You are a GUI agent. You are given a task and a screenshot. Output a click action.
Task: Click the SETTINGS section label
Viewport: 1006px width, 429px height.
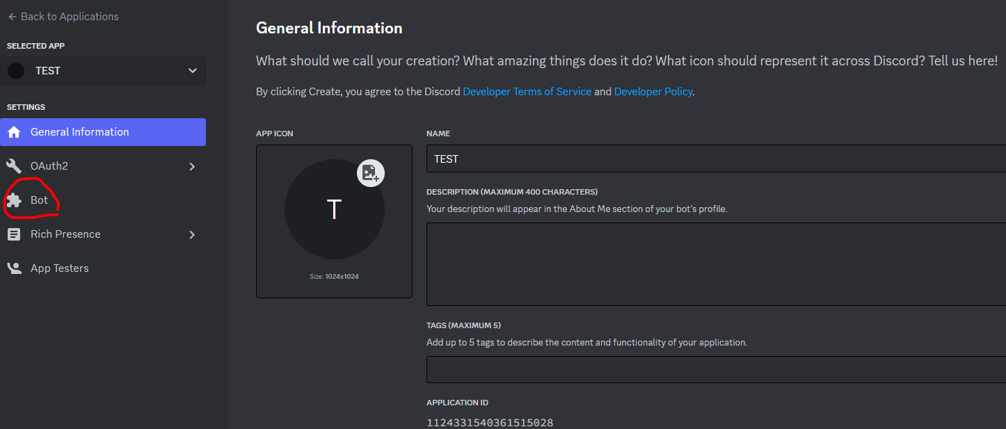point(26,107)
